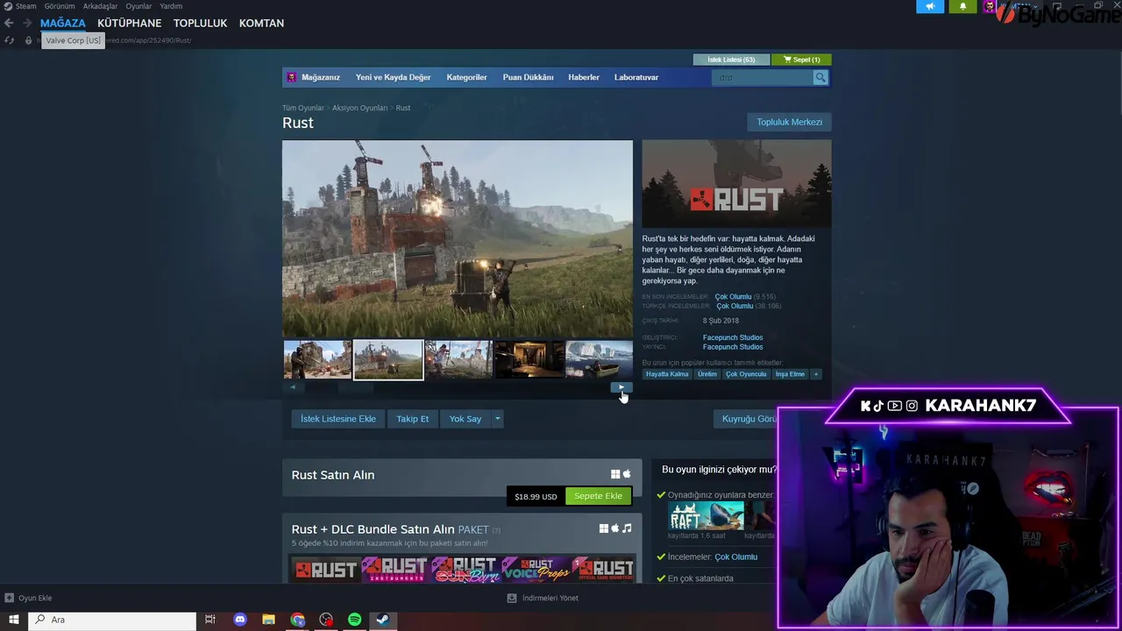Switch to the TOPLULUK tab
1122x631 pixels.
tap(200, 23)
